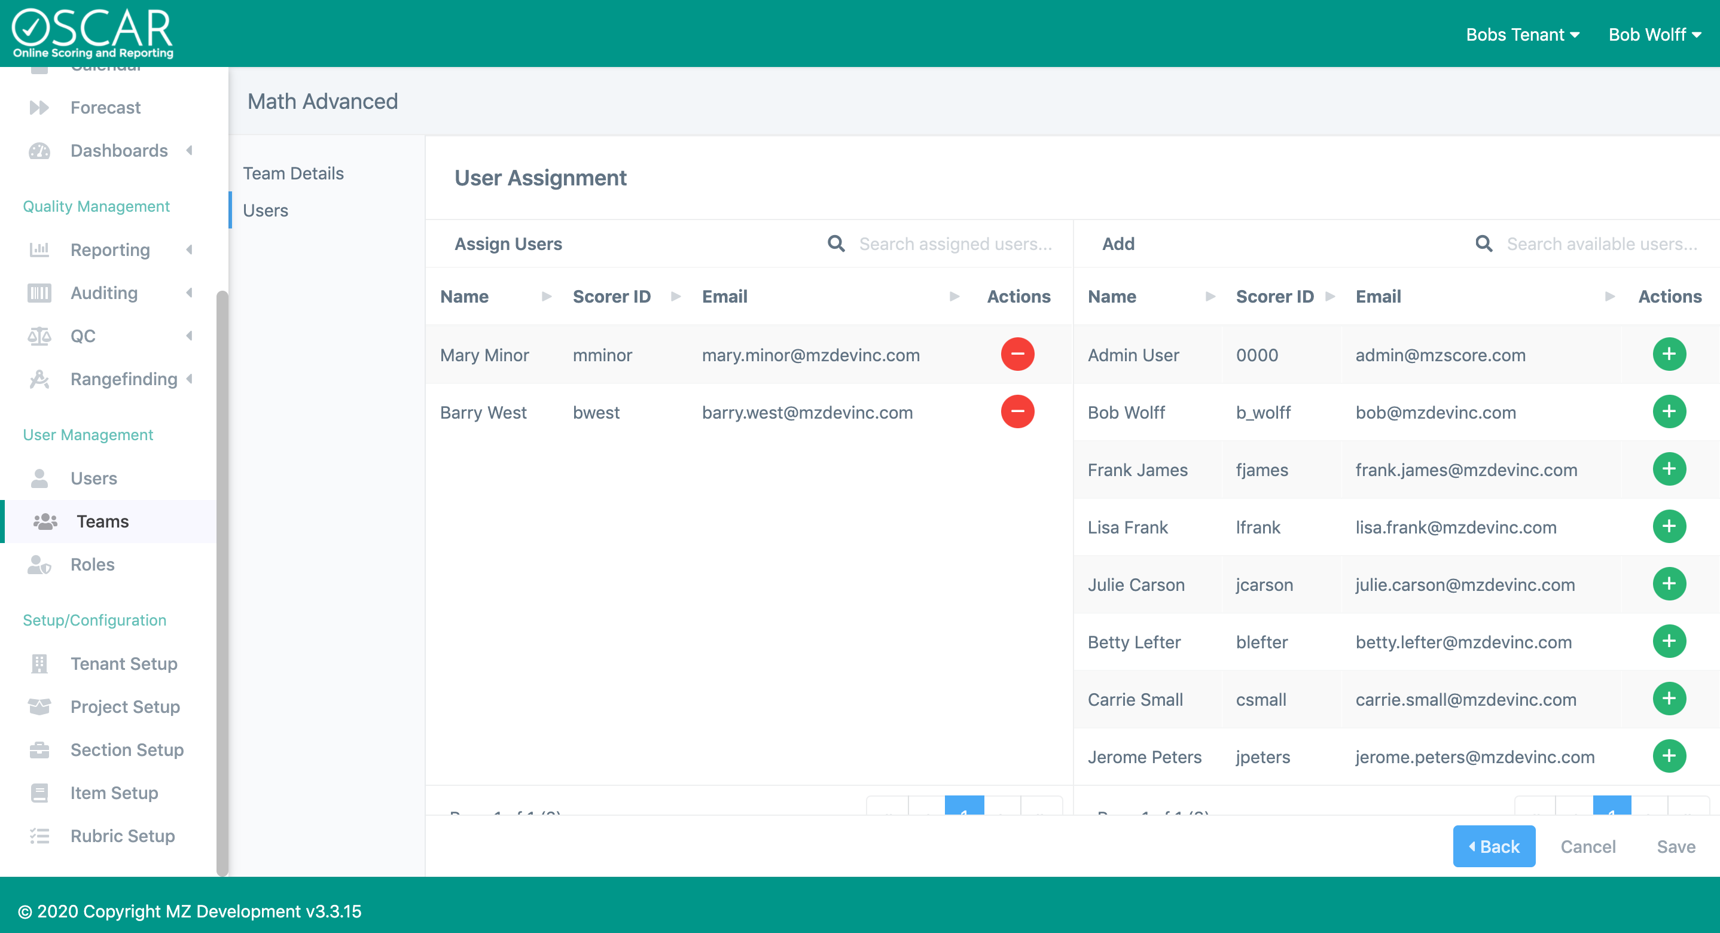Expand the Dashboards sidebar submenu
The height and width of the screenshot is (933, 1720).
(190, 150)
